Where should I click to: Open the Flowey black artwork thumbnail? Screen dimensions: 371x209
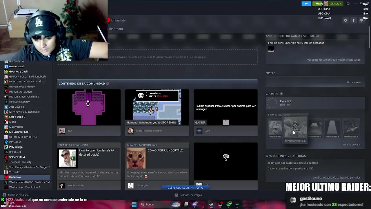click(225, 161)
